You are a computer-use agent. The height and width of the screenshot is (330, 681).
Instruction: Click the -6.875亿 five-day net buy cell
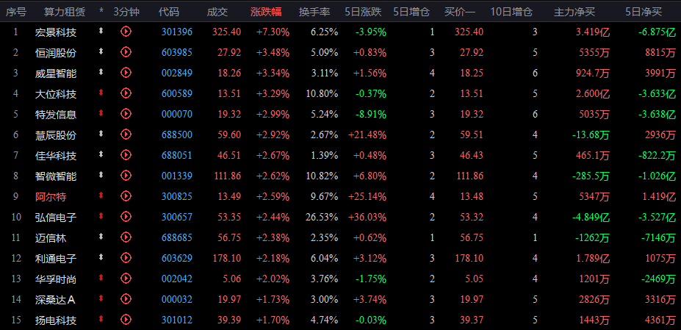pos(657,32)
